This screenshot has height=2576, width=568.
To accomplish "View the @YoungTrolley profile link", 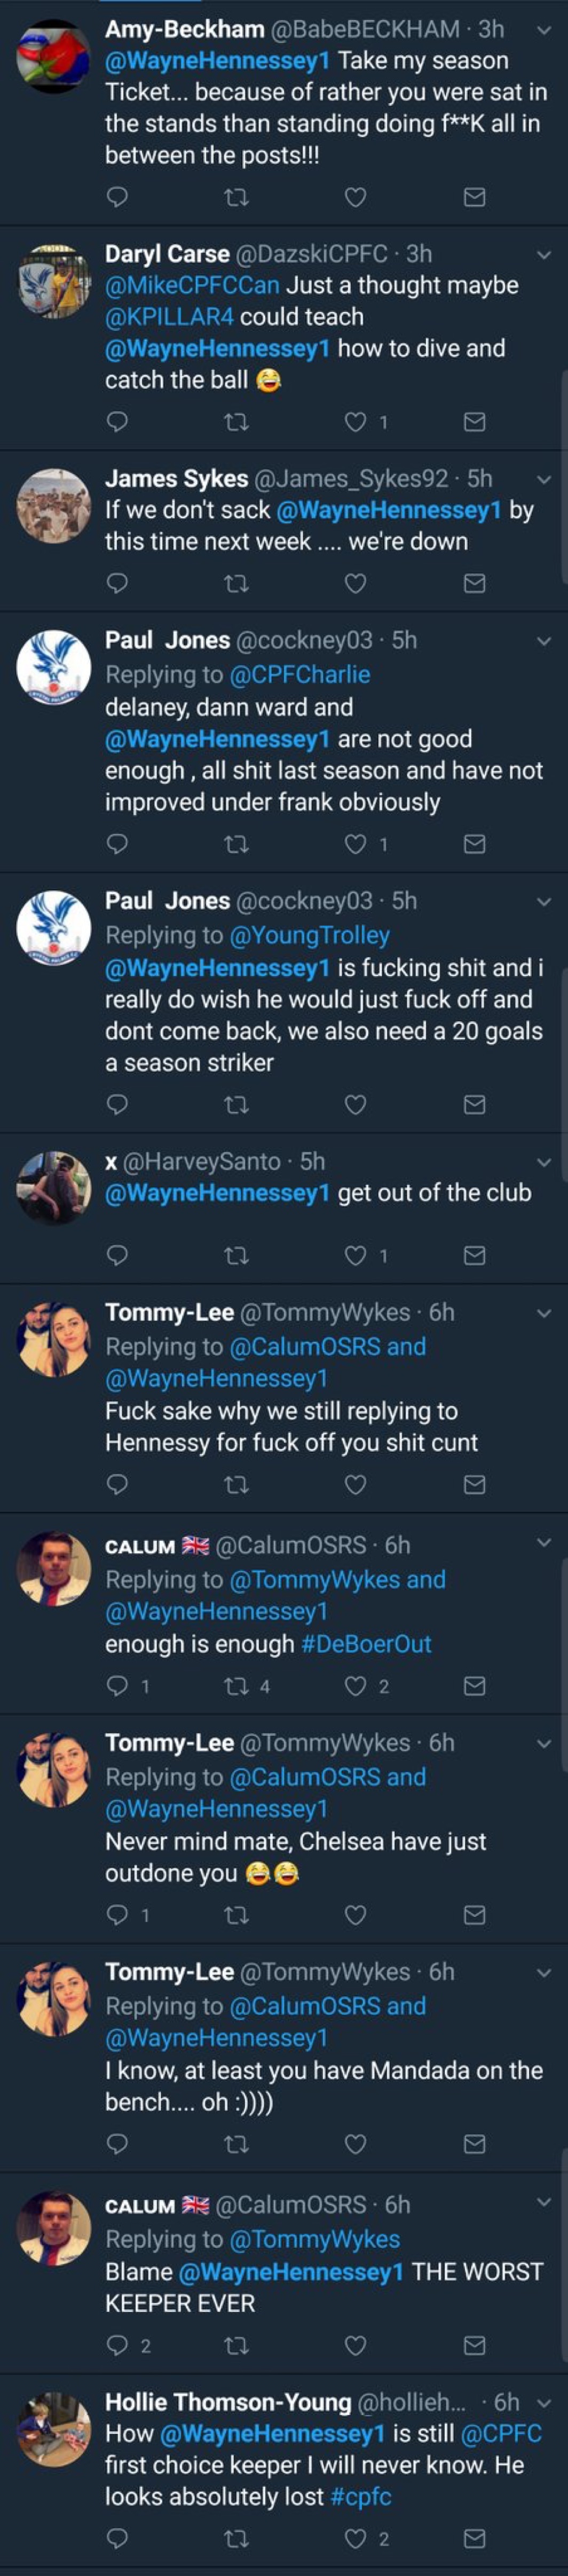I will (310, 936).
